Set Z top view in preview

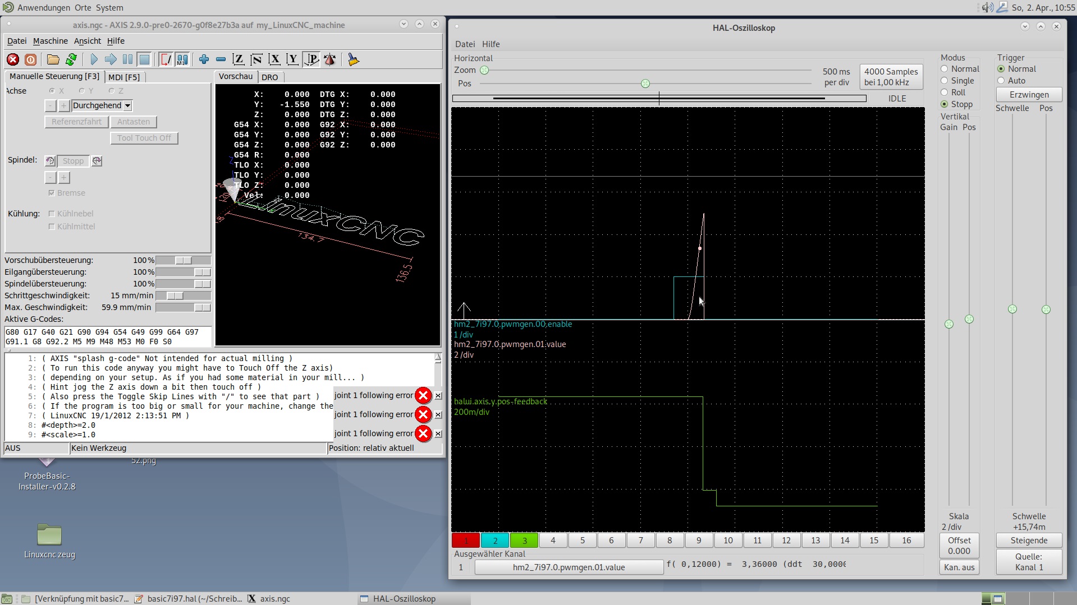click(x=239, y=59)
